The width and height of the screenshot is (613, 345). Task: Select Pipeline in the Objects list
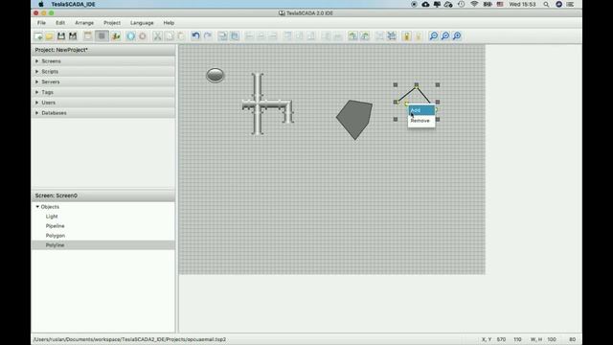pos(56,226)
